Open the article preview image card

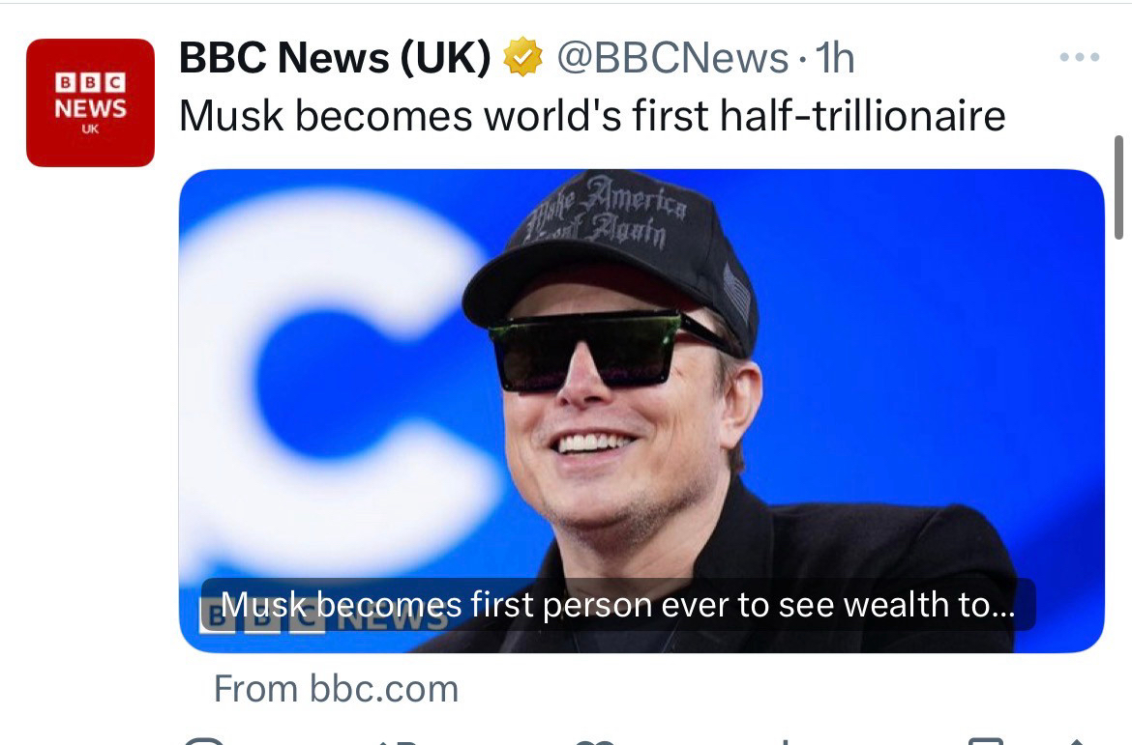tap(640, 387)
